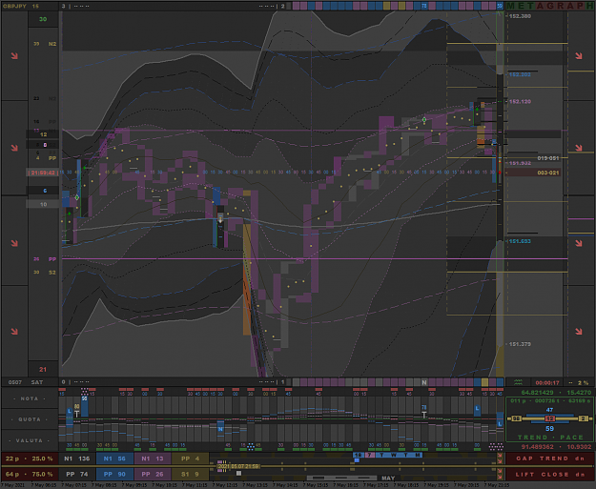The width and height of the screenshot is (596, 489).
Task: Click the METAGRAPH logo
Action: [549, 6]
